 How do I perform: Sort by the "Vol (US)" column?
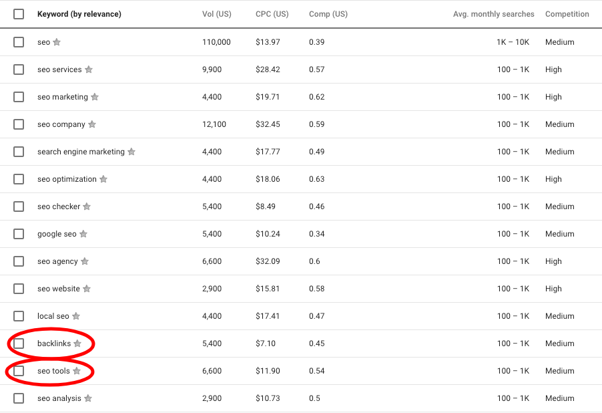pos(216,13)
